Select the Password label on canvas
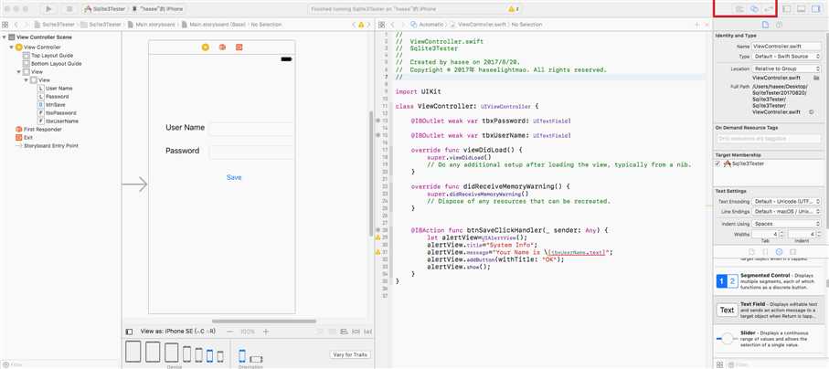 (183, 151)
